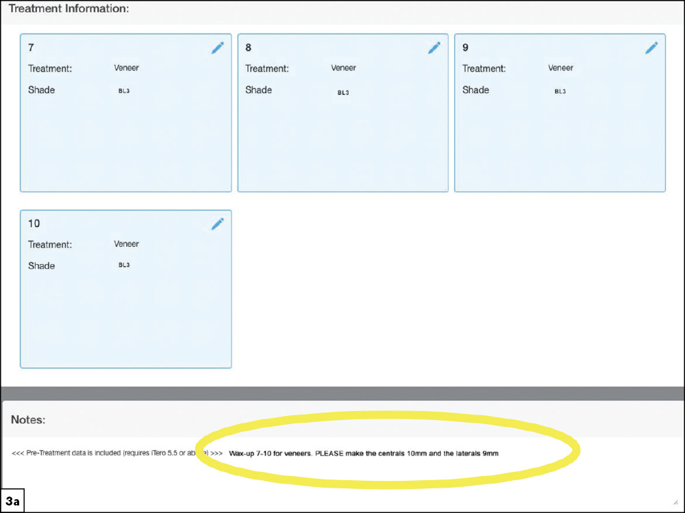Click the edit pencil for tooth 7
The height and width of the screenshot is (513, 685).
(217, 48)
